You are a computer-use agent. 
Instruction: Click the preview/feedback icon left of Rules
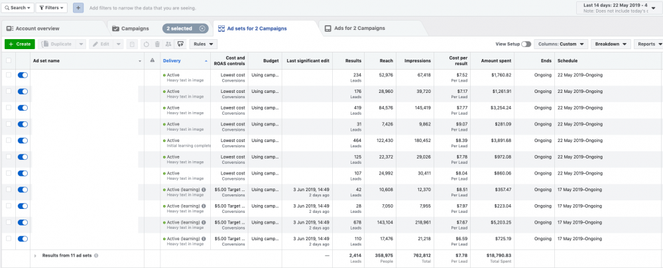[x=180, y=44]
